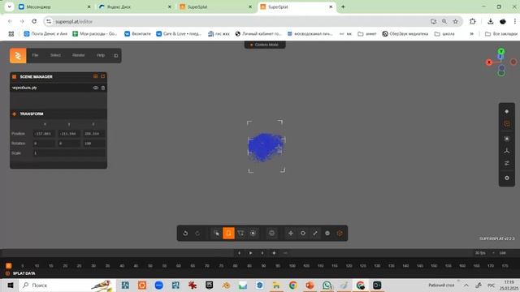This screenshot has height=292, width=520.
Task: Select the Polygon/Lasso select tool
Action: pyautogui.click(x=240, y=234)
